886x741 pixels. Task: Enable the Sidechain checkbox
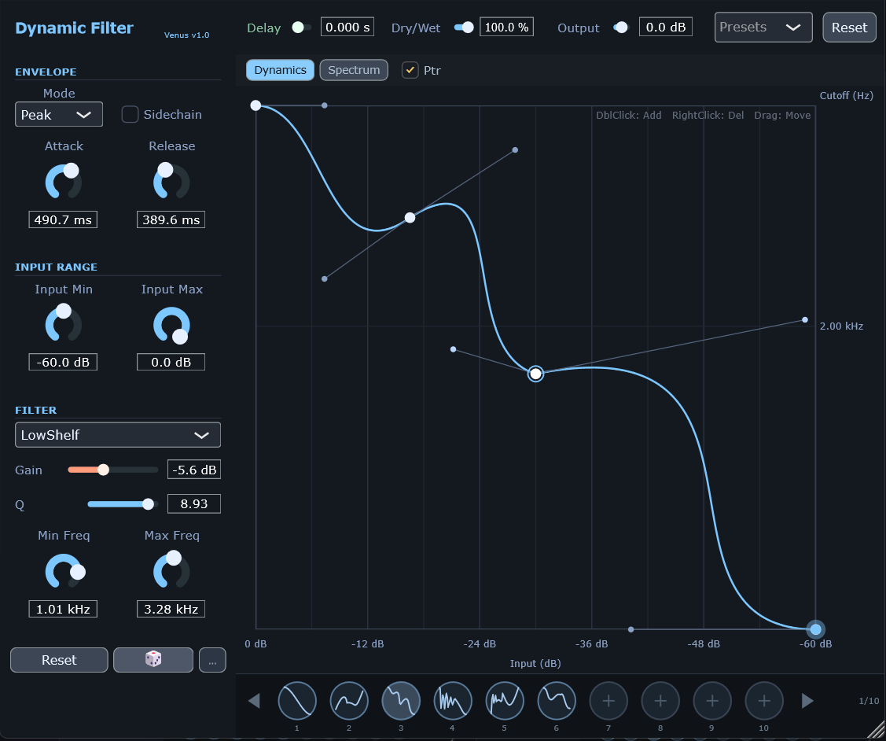(x=131, y=115)
